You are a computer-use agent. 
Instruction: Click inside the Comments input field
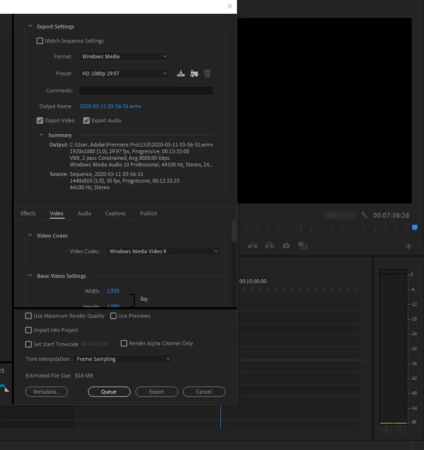pos(146,91)
